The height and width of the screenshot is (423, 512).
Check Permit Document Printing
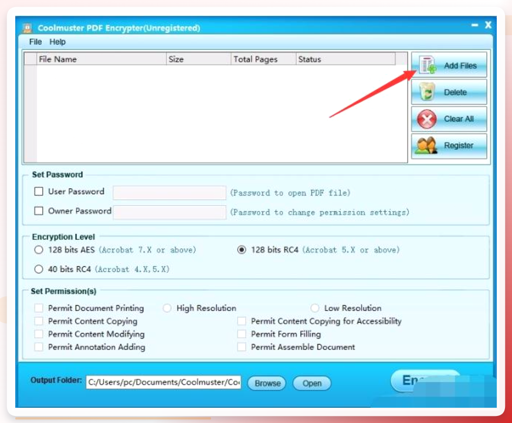(39, 308)
